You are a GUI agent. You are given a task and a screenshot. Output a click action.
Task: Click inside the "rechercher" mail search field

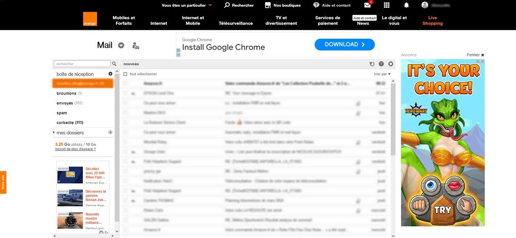click(82, 64)
